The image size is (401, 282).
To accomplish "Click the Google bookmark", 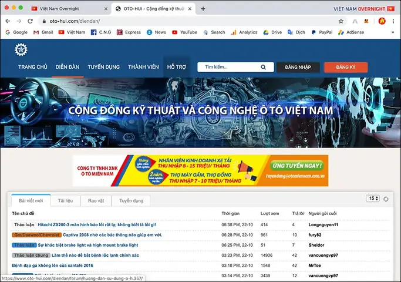I will (x=16, y=32).
